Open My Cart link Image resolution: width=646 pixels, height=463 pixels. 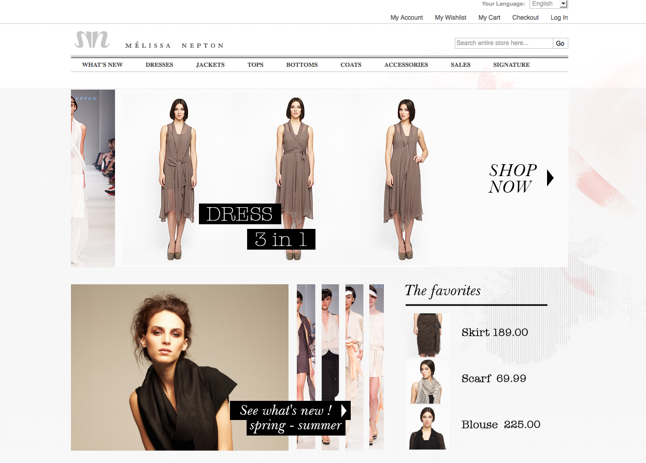[x=489, y=18]
